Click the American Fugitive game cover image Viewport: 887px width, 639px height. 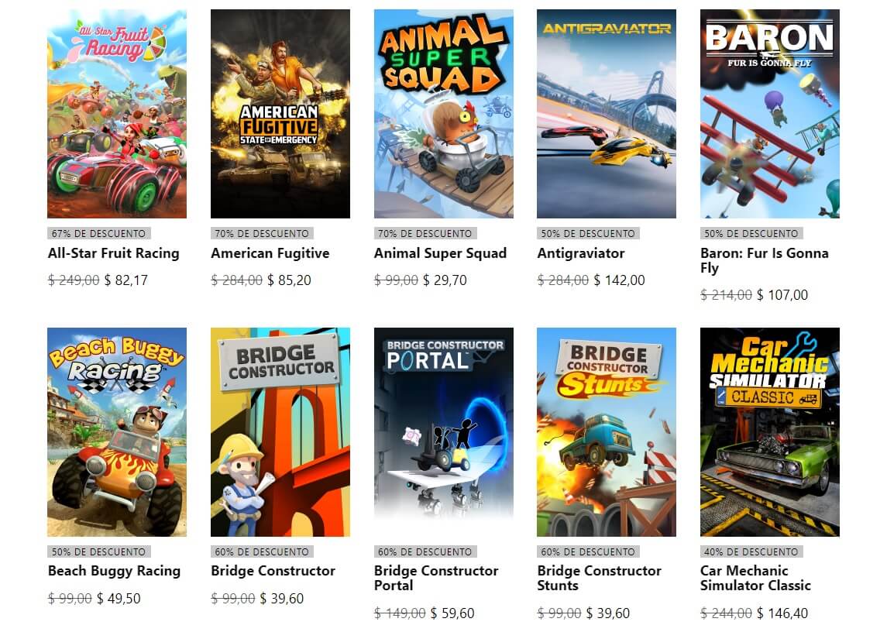[280, 114]
